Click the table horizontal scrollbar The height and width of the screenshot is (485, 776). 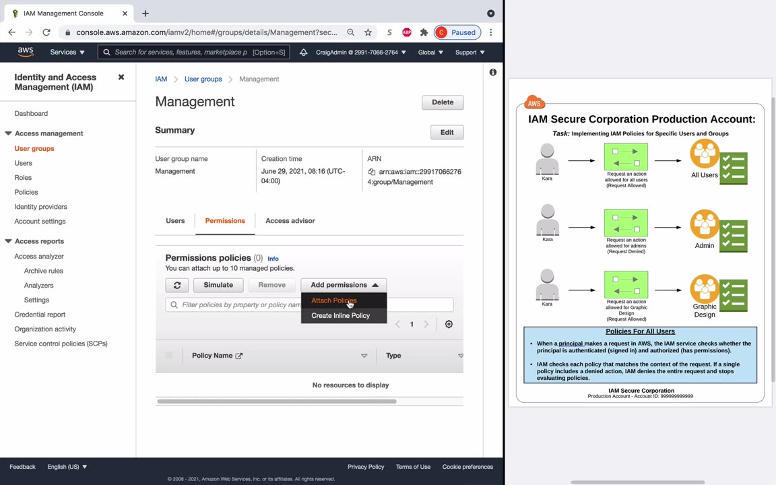click(x=277, y=401)
